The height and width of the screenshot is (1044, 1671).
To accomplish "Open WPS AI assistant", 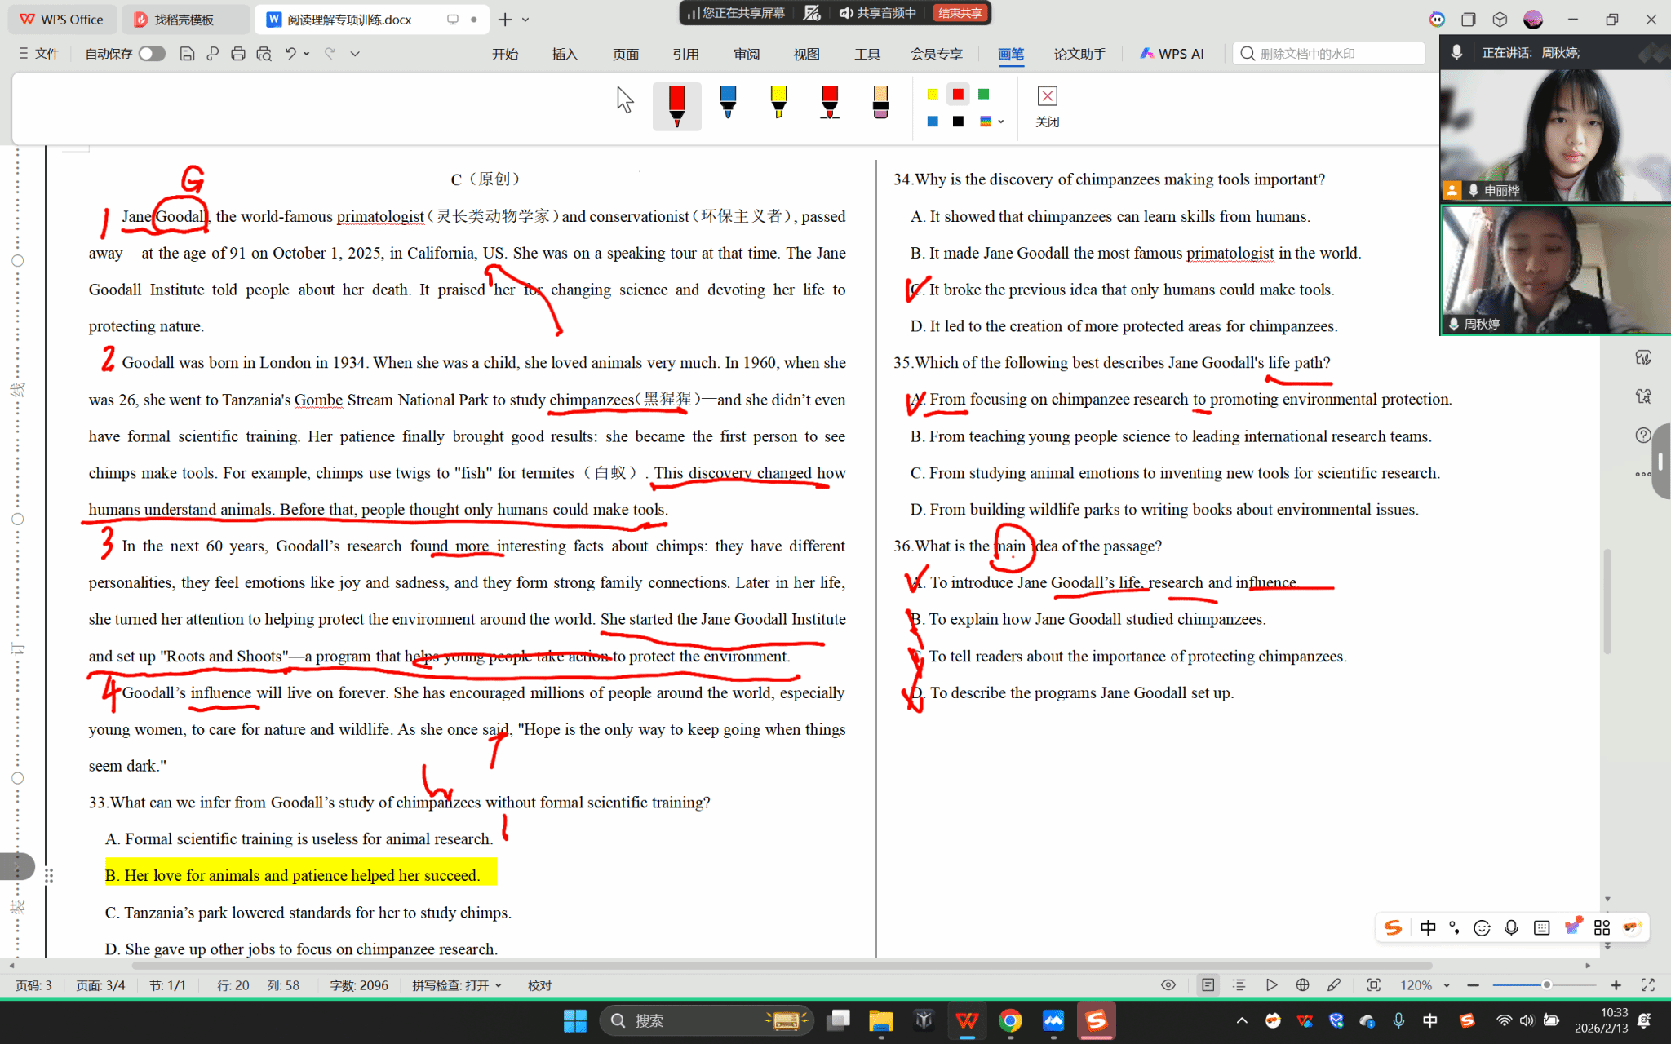I will tap(1172, 54).
